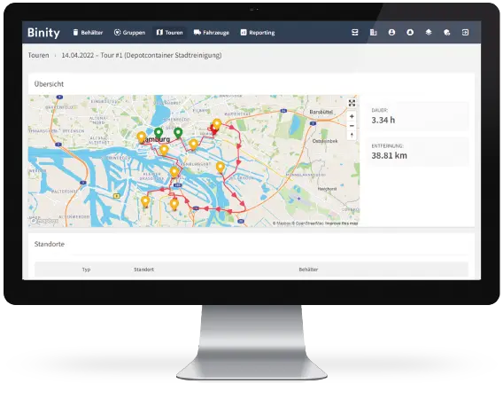Open the Gruppen menu
The width and height of the screenshot is (503, 415).
[129, 33]
